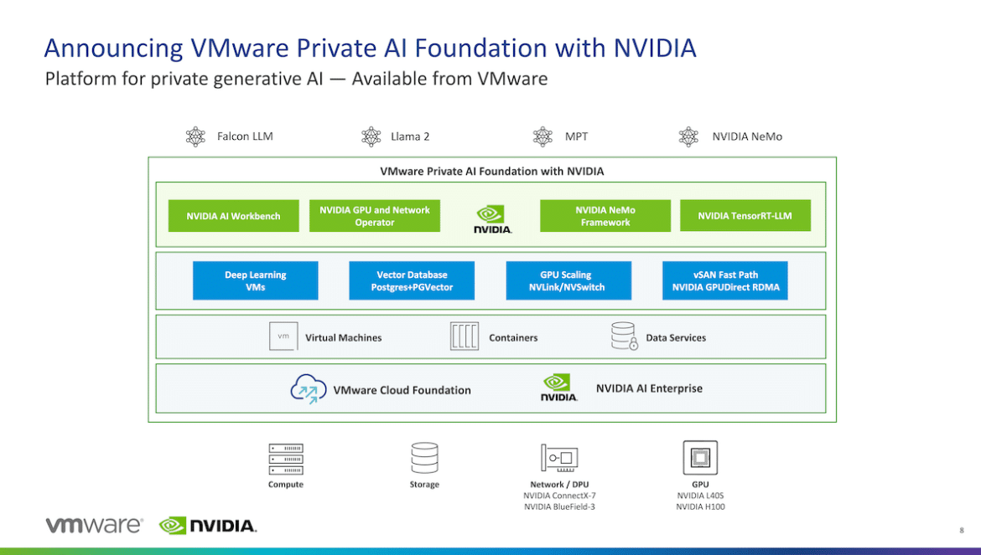The width and height of the screenshot is (981, 555).
Task: Click the slide title Announcing VMware Private AI
Action: [371, 48]
